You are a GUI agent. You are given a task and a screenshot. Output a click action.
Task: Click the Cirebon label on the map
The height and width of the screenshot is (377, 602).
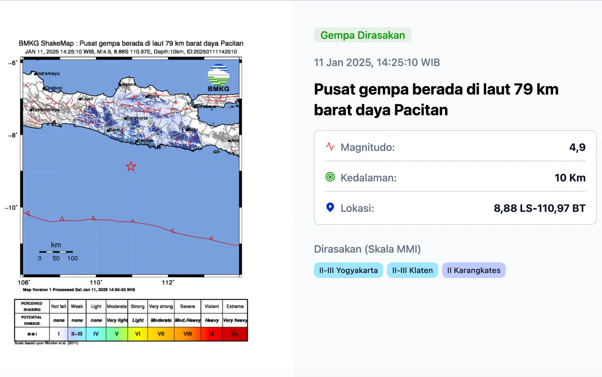(53, 88)
